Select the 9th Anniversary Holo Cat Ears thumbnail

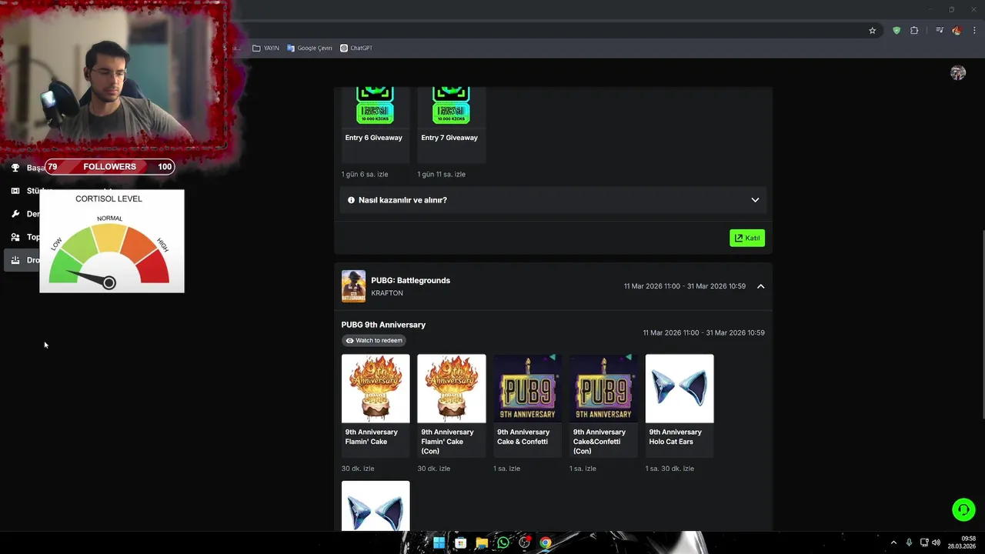point(679,389)
